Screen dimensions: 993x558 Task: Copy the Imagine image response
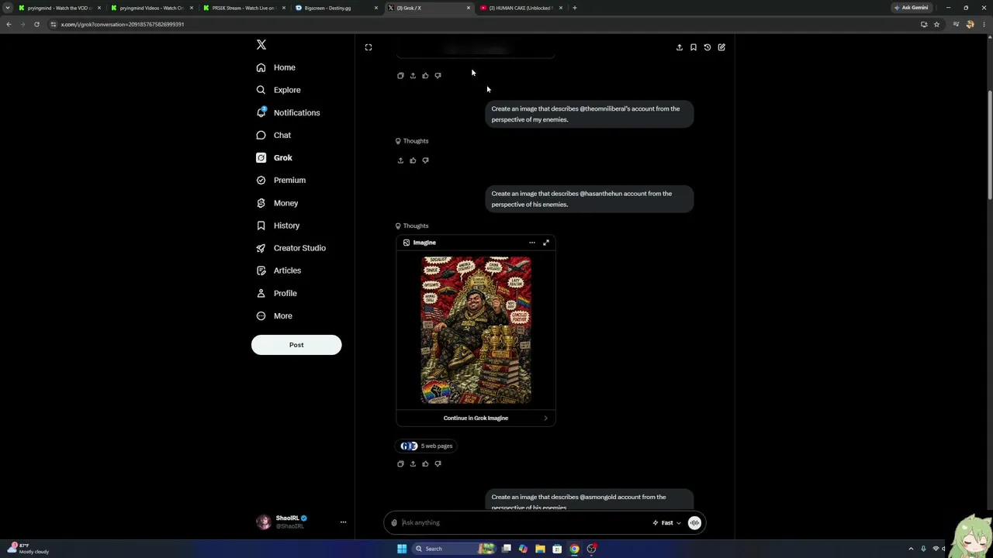(x=400, y=464)
